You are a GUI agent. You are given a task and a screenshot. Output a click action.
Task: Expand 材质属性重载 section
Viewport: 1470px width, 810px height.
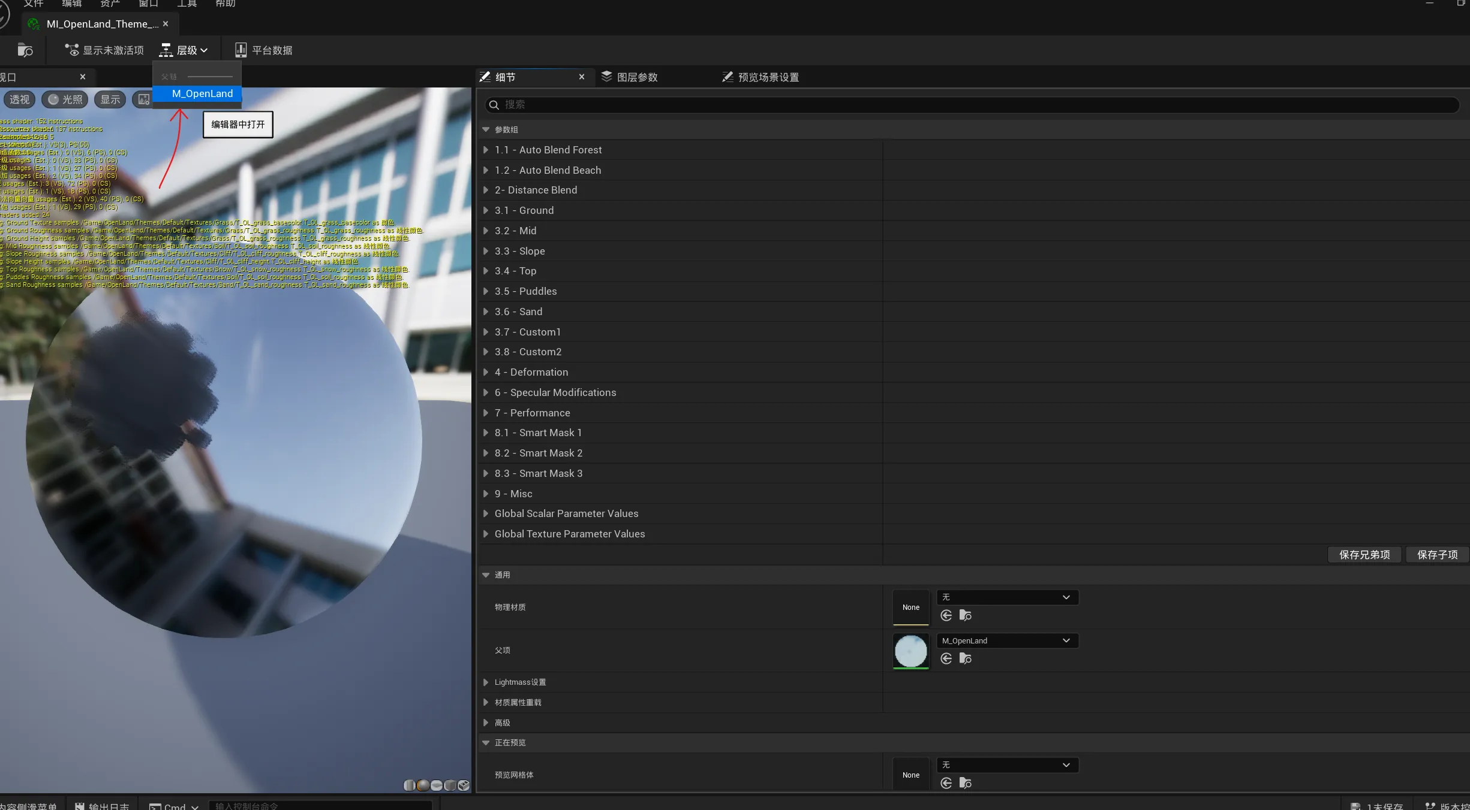[x=486, y=702]
